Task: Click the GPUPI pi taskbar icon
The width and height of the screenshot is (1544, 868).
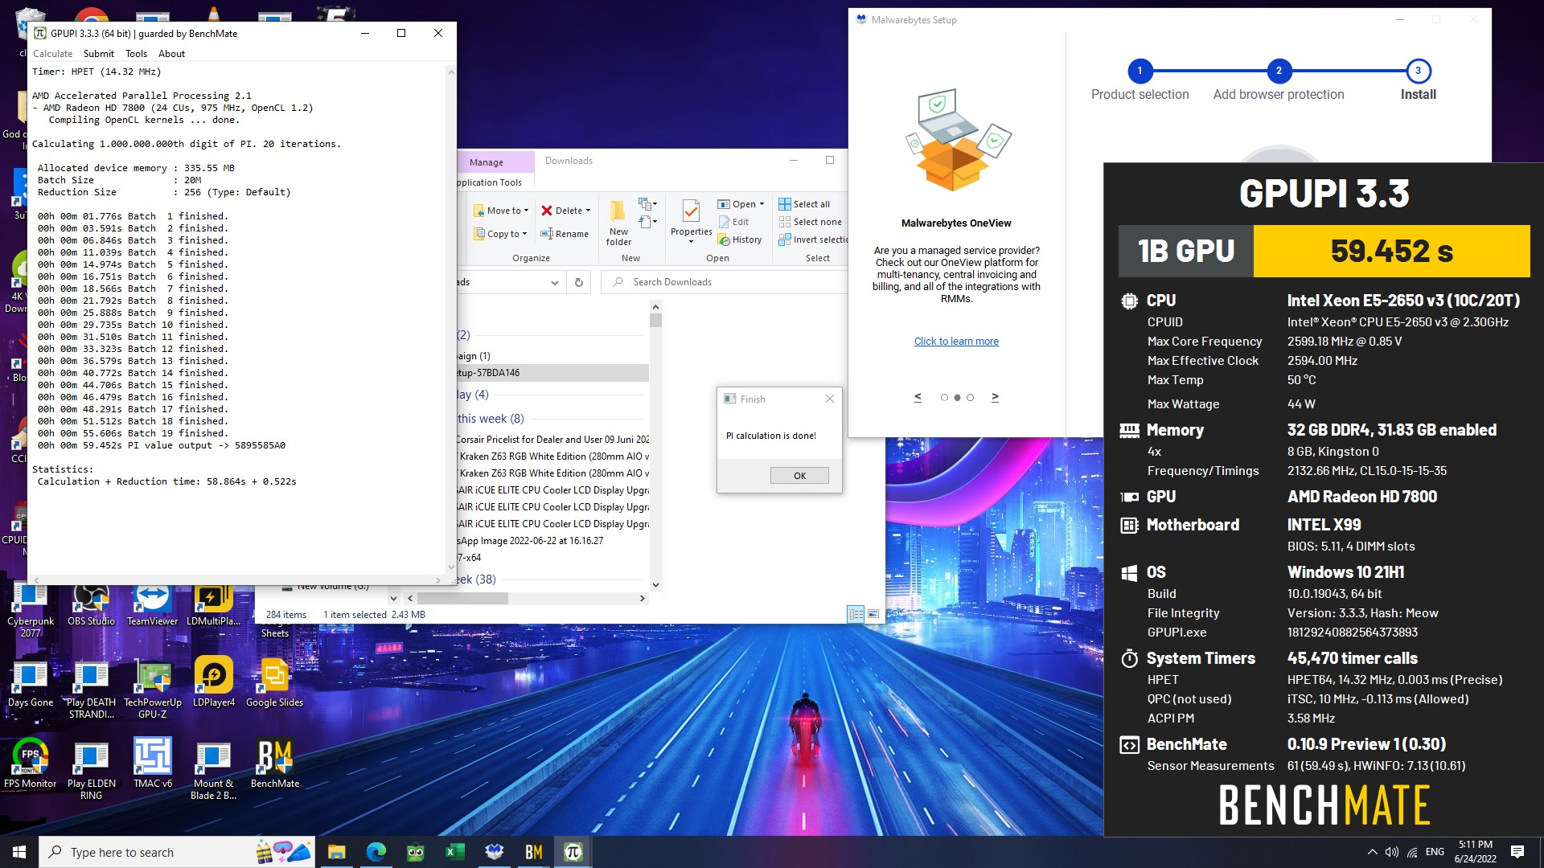Action: pyautogui.click(x=573, y=852)
